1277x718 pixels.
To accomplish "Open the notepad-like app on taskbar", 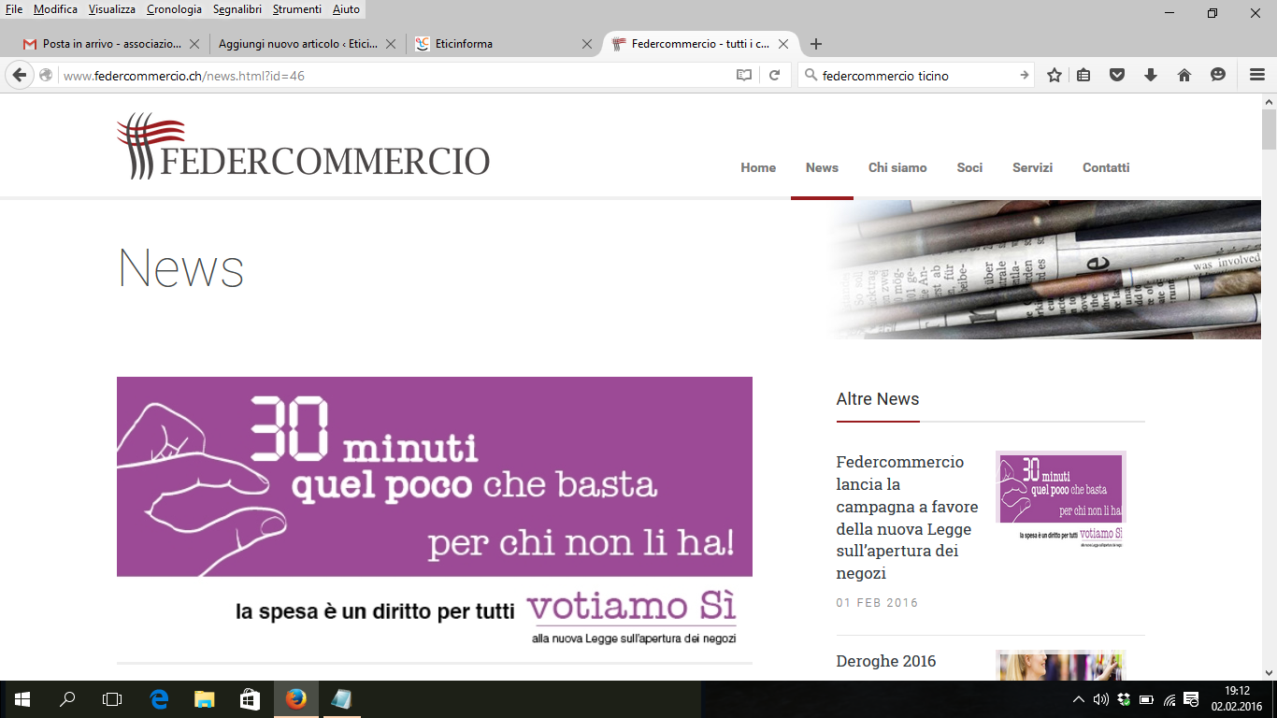I will coord(341,699).
